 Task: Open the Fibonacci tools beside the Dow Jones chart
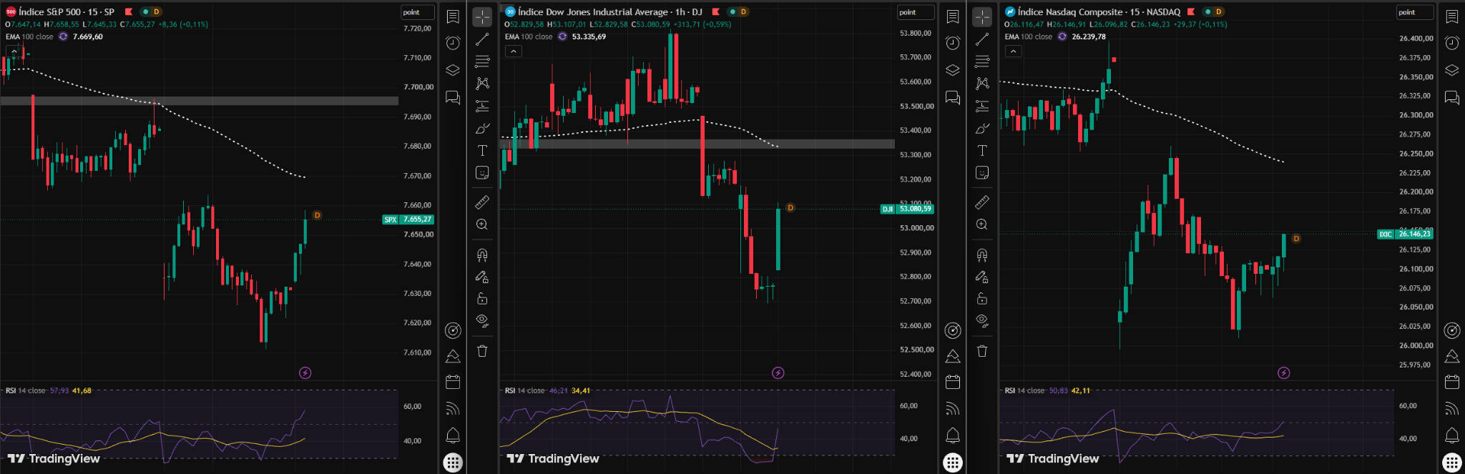click(482, 61)
